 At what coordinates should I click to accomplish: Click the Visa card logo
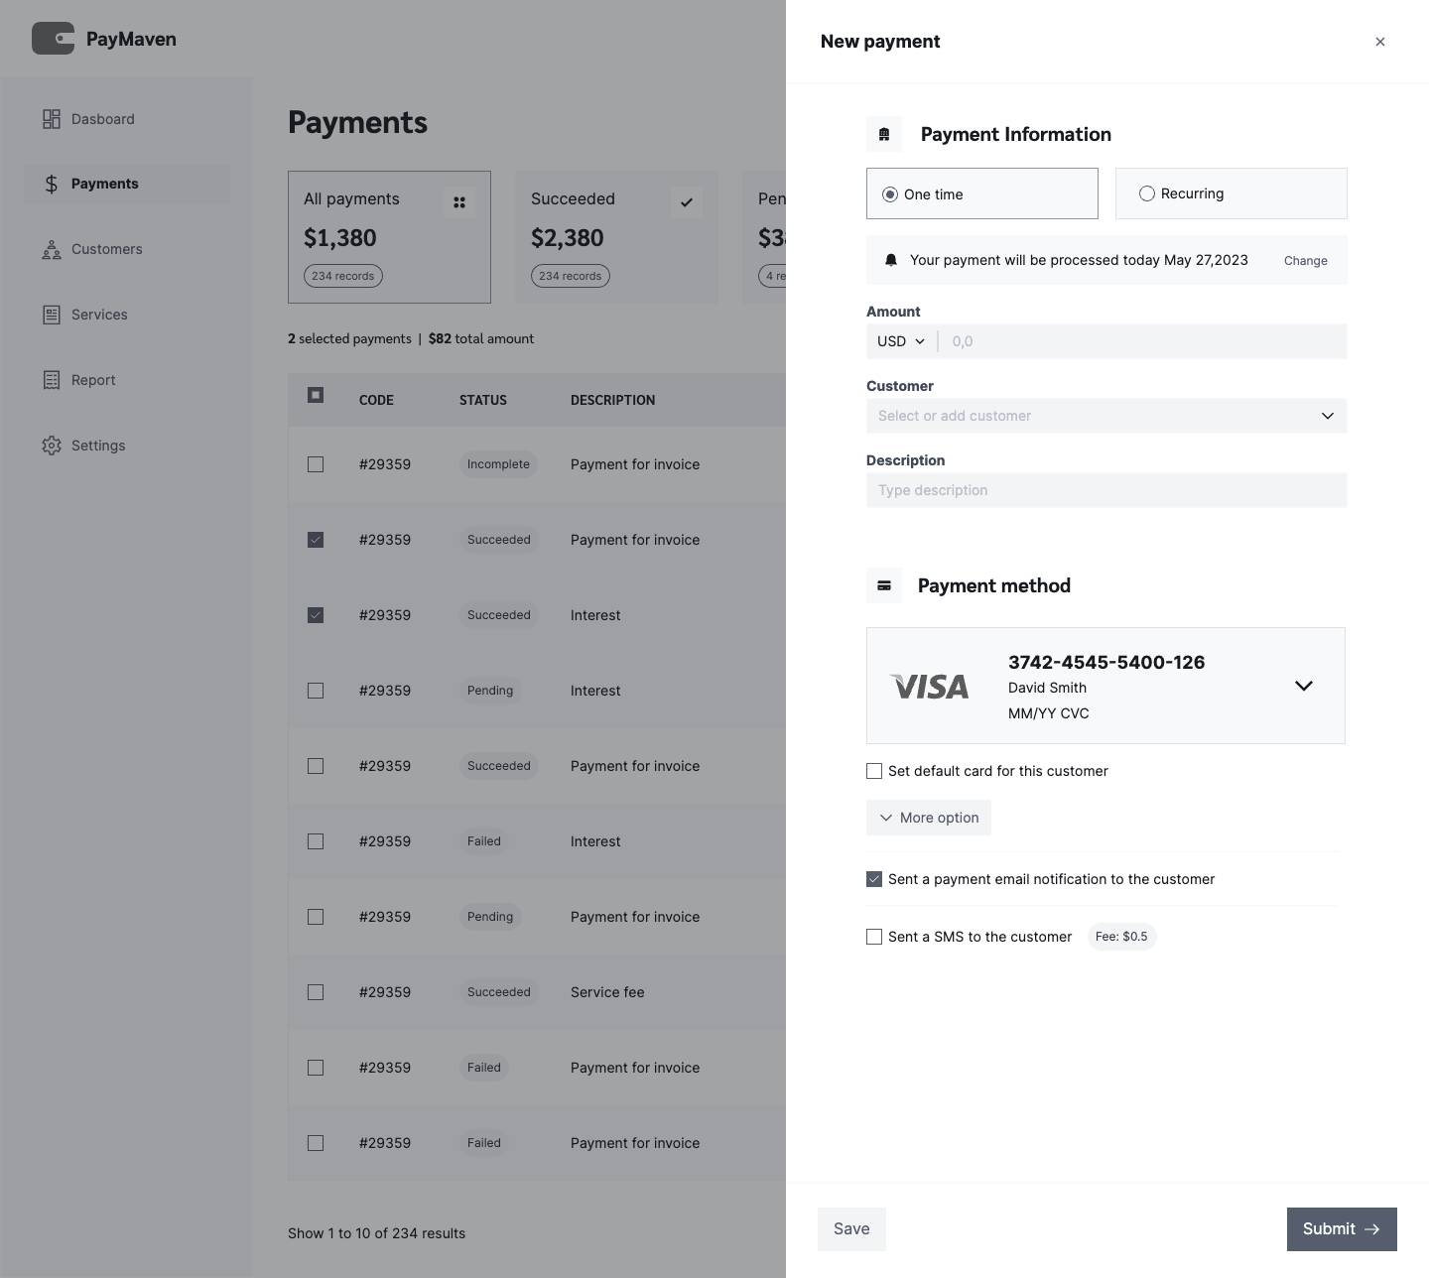click(929, 687)
